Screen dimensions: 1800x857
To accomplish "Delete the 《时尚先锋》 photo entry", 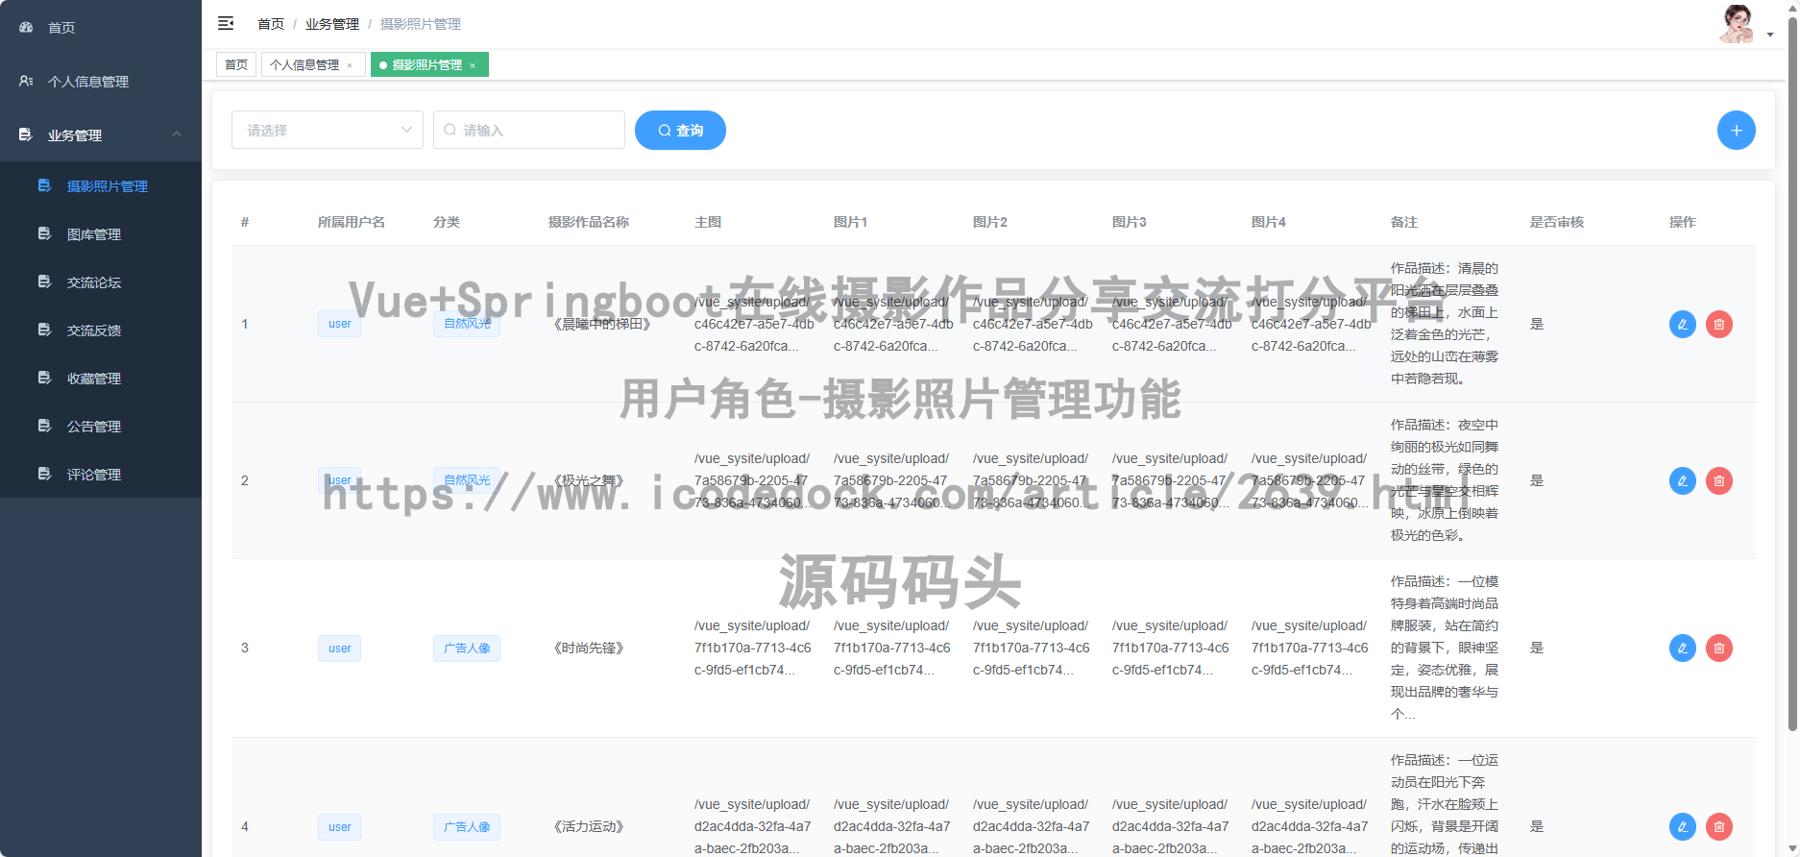I will (1718, 649).
